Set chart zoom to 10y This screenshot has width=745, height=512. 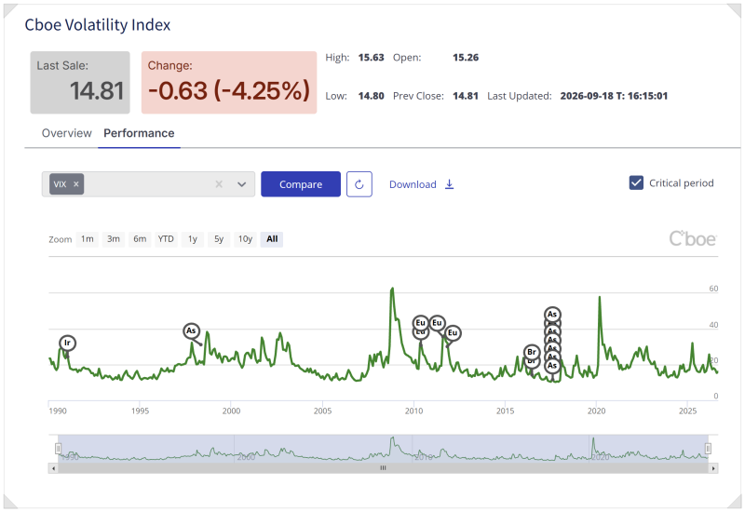pos(245,239)
